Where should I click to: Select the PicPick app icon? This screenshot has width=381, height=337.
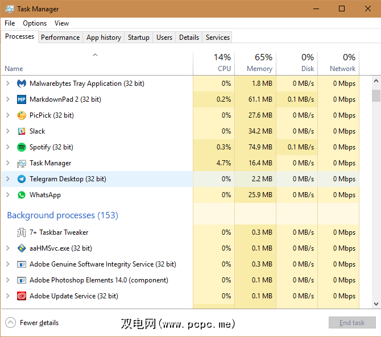click(22, 115)
